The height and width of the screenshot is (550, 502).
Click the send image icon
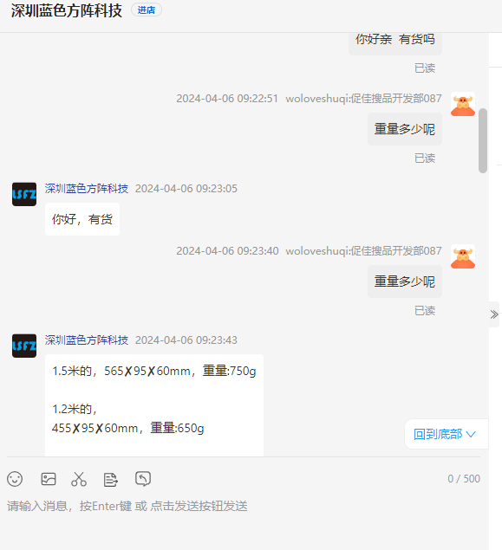[x=49, y=479]
